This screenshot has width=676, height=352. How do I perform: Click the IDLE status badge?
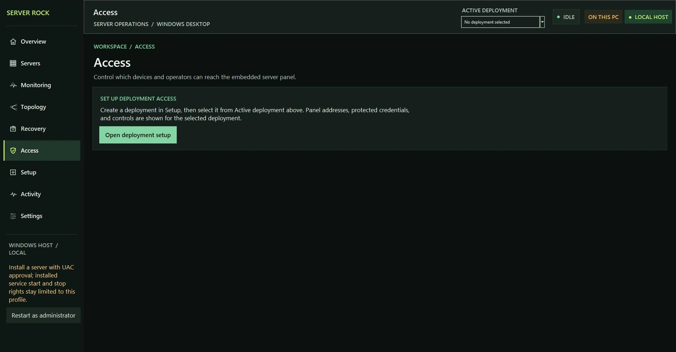566,17
